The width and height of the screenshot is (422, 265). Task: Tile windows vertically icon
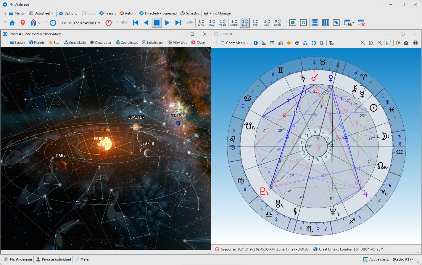326,23
